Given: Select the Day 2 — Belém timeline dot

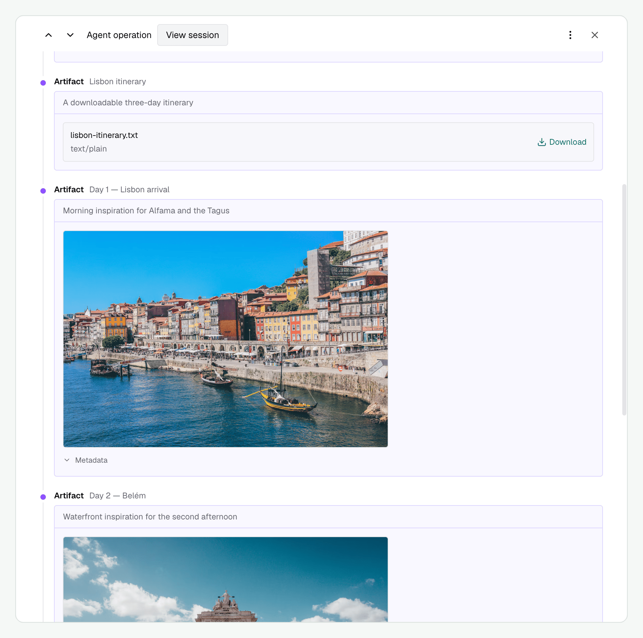Looking at the screenshot, I should (43, 497).
